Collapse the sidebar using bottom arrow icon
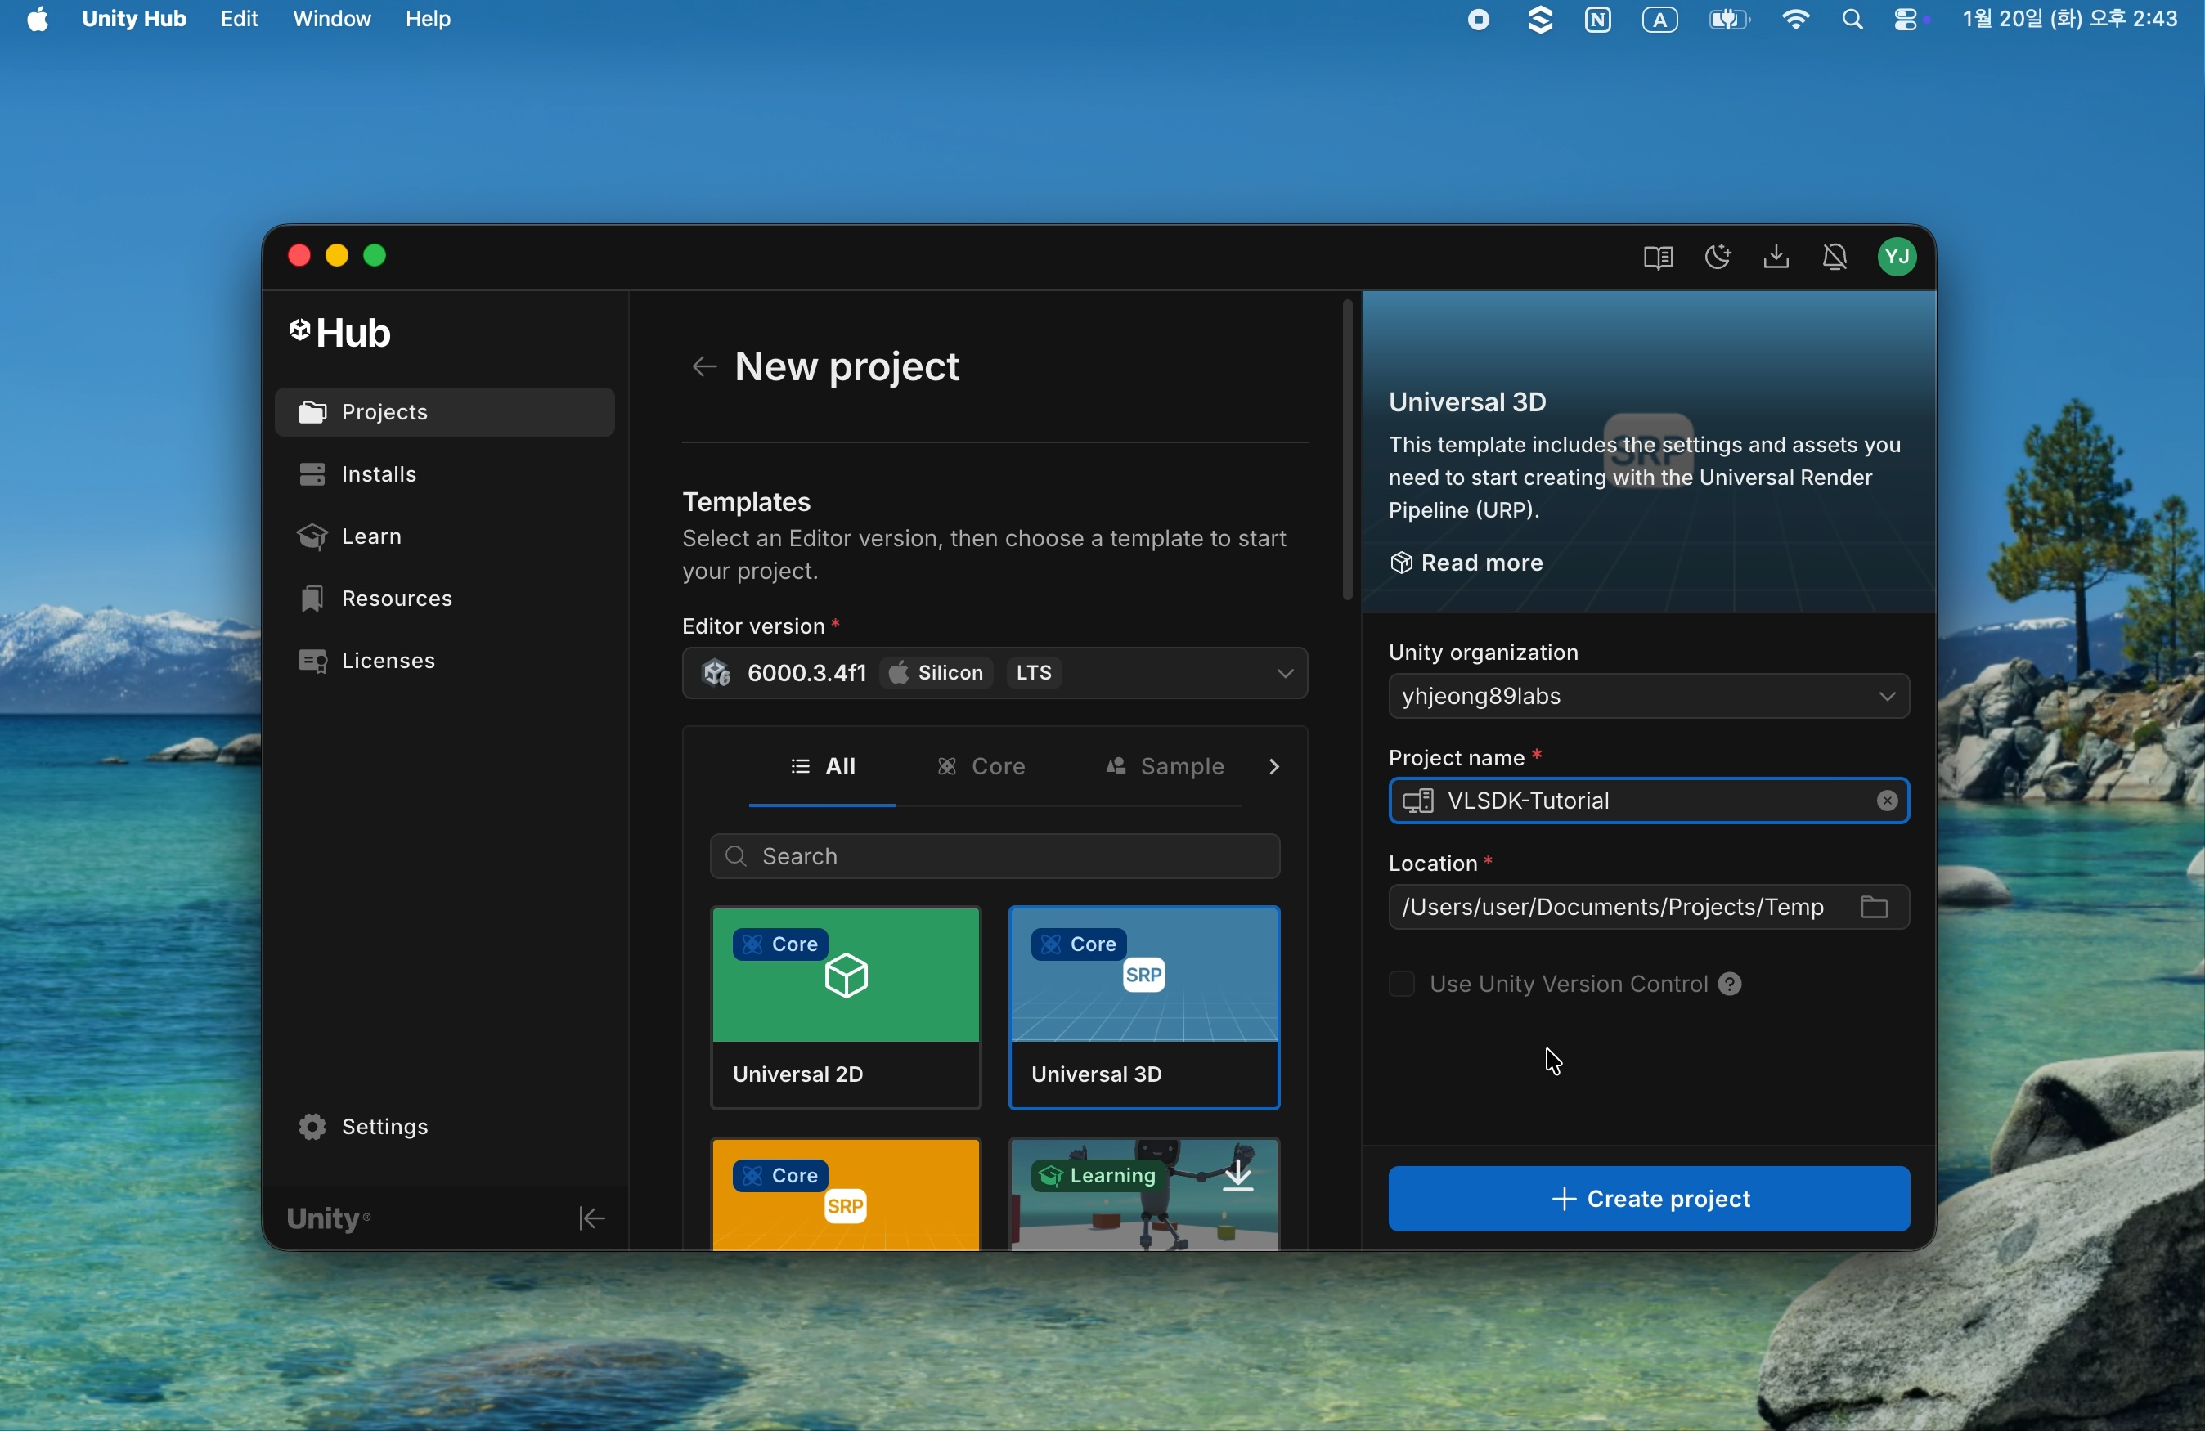2205x1431 pixels. click(591, 1219)
